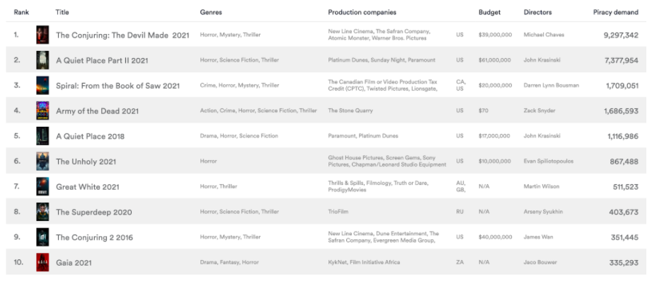Open the Army of the Dead poster thumbnail
This screenshot has height=282, width=652.
coord(42,111)
